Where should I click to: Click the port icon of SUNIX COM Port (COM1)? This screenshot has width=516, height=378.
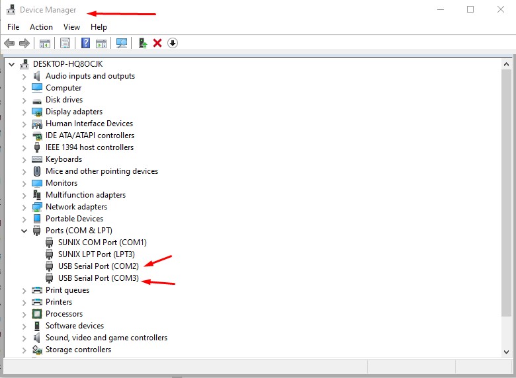click(x=50, y=243)
